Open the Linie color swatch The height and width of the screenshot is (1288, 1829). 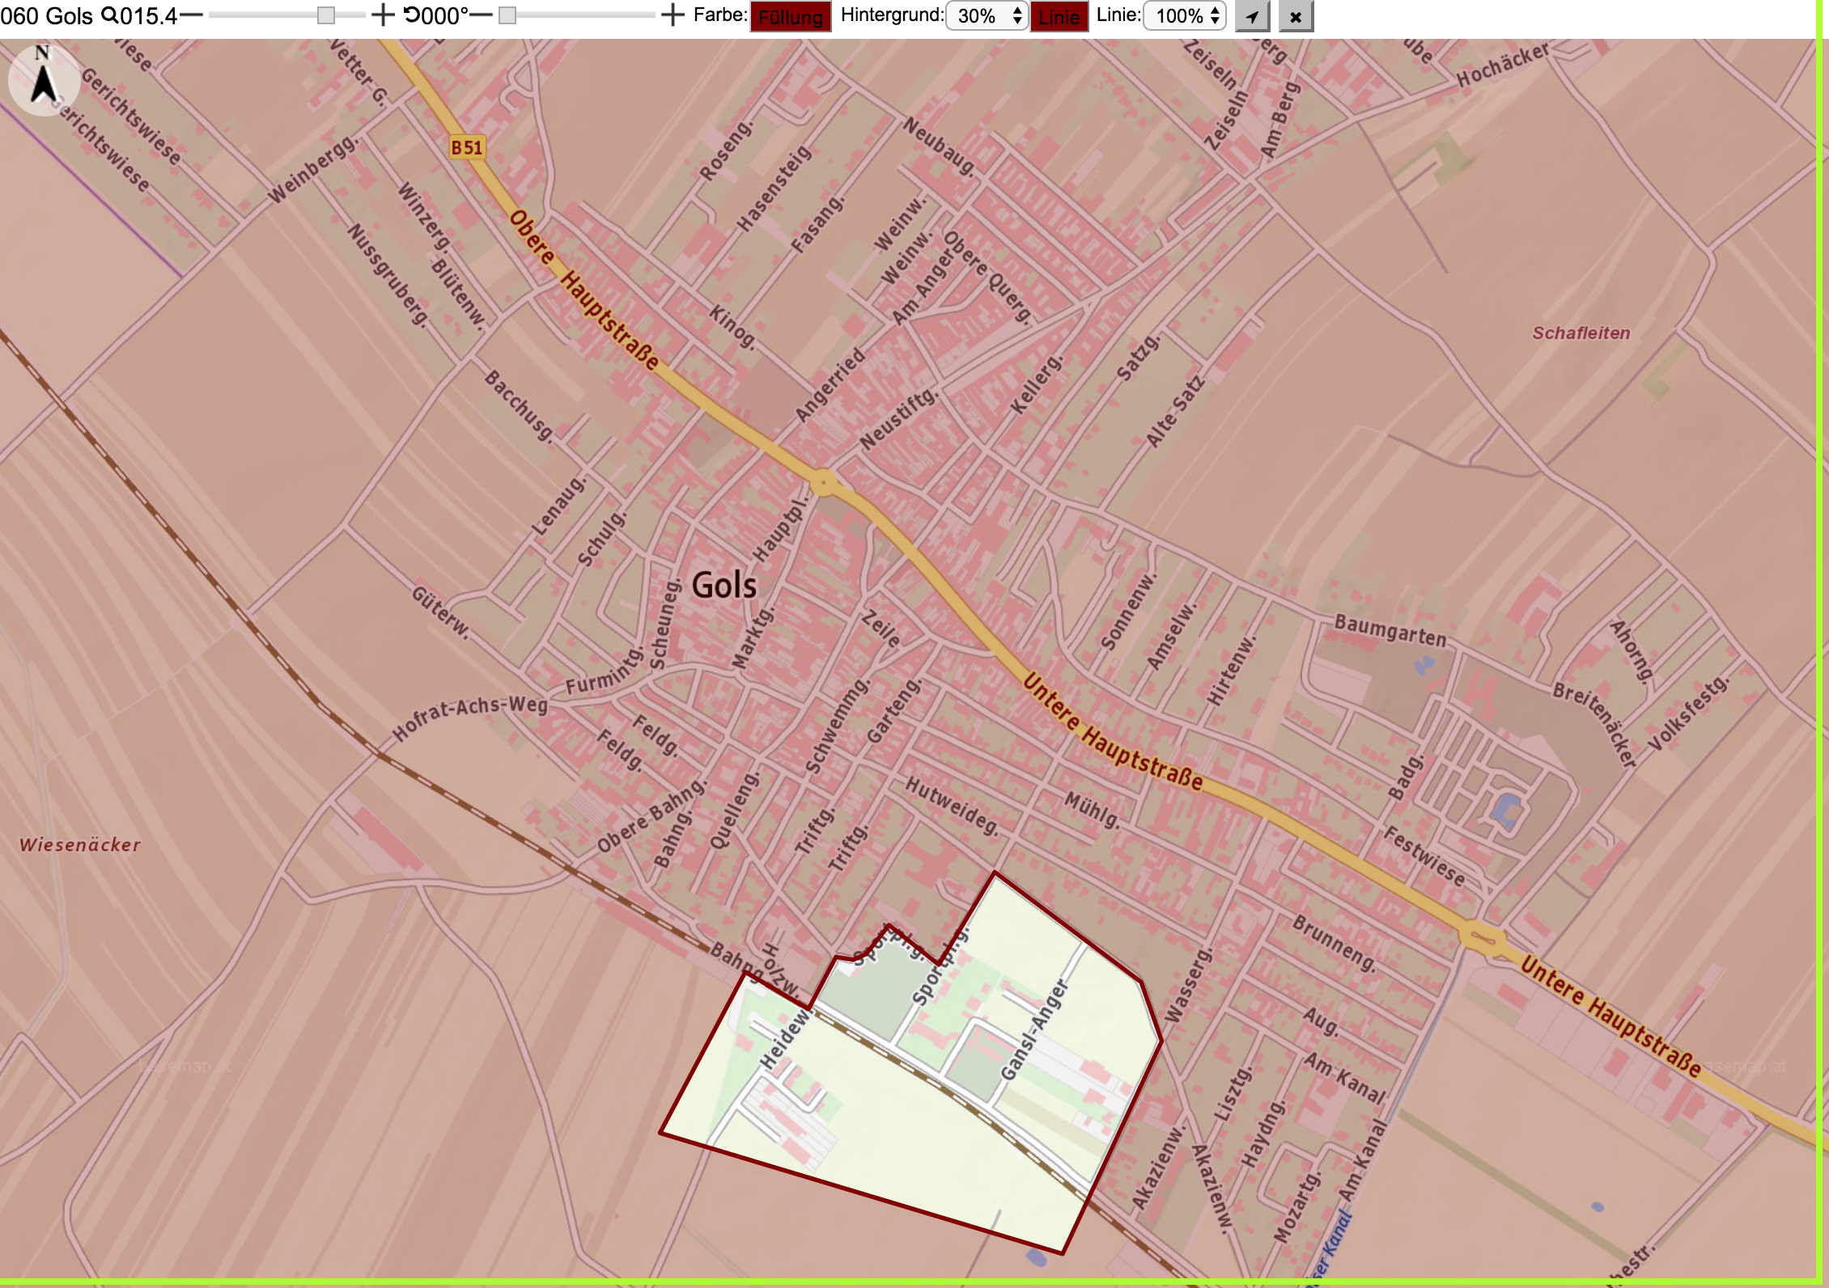(1059, 17)
